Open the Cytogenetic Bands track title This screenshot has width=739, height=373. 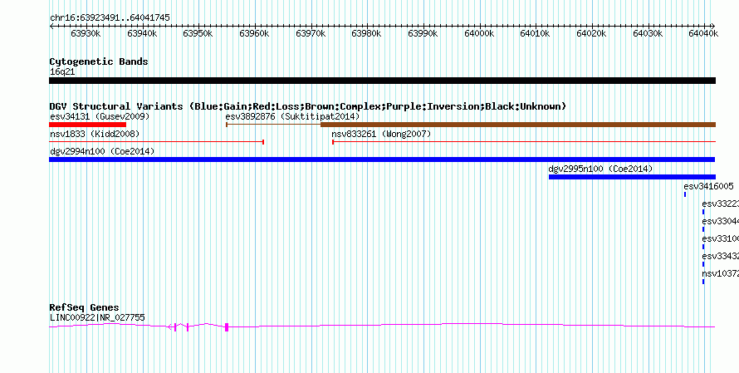coord(99,61)
